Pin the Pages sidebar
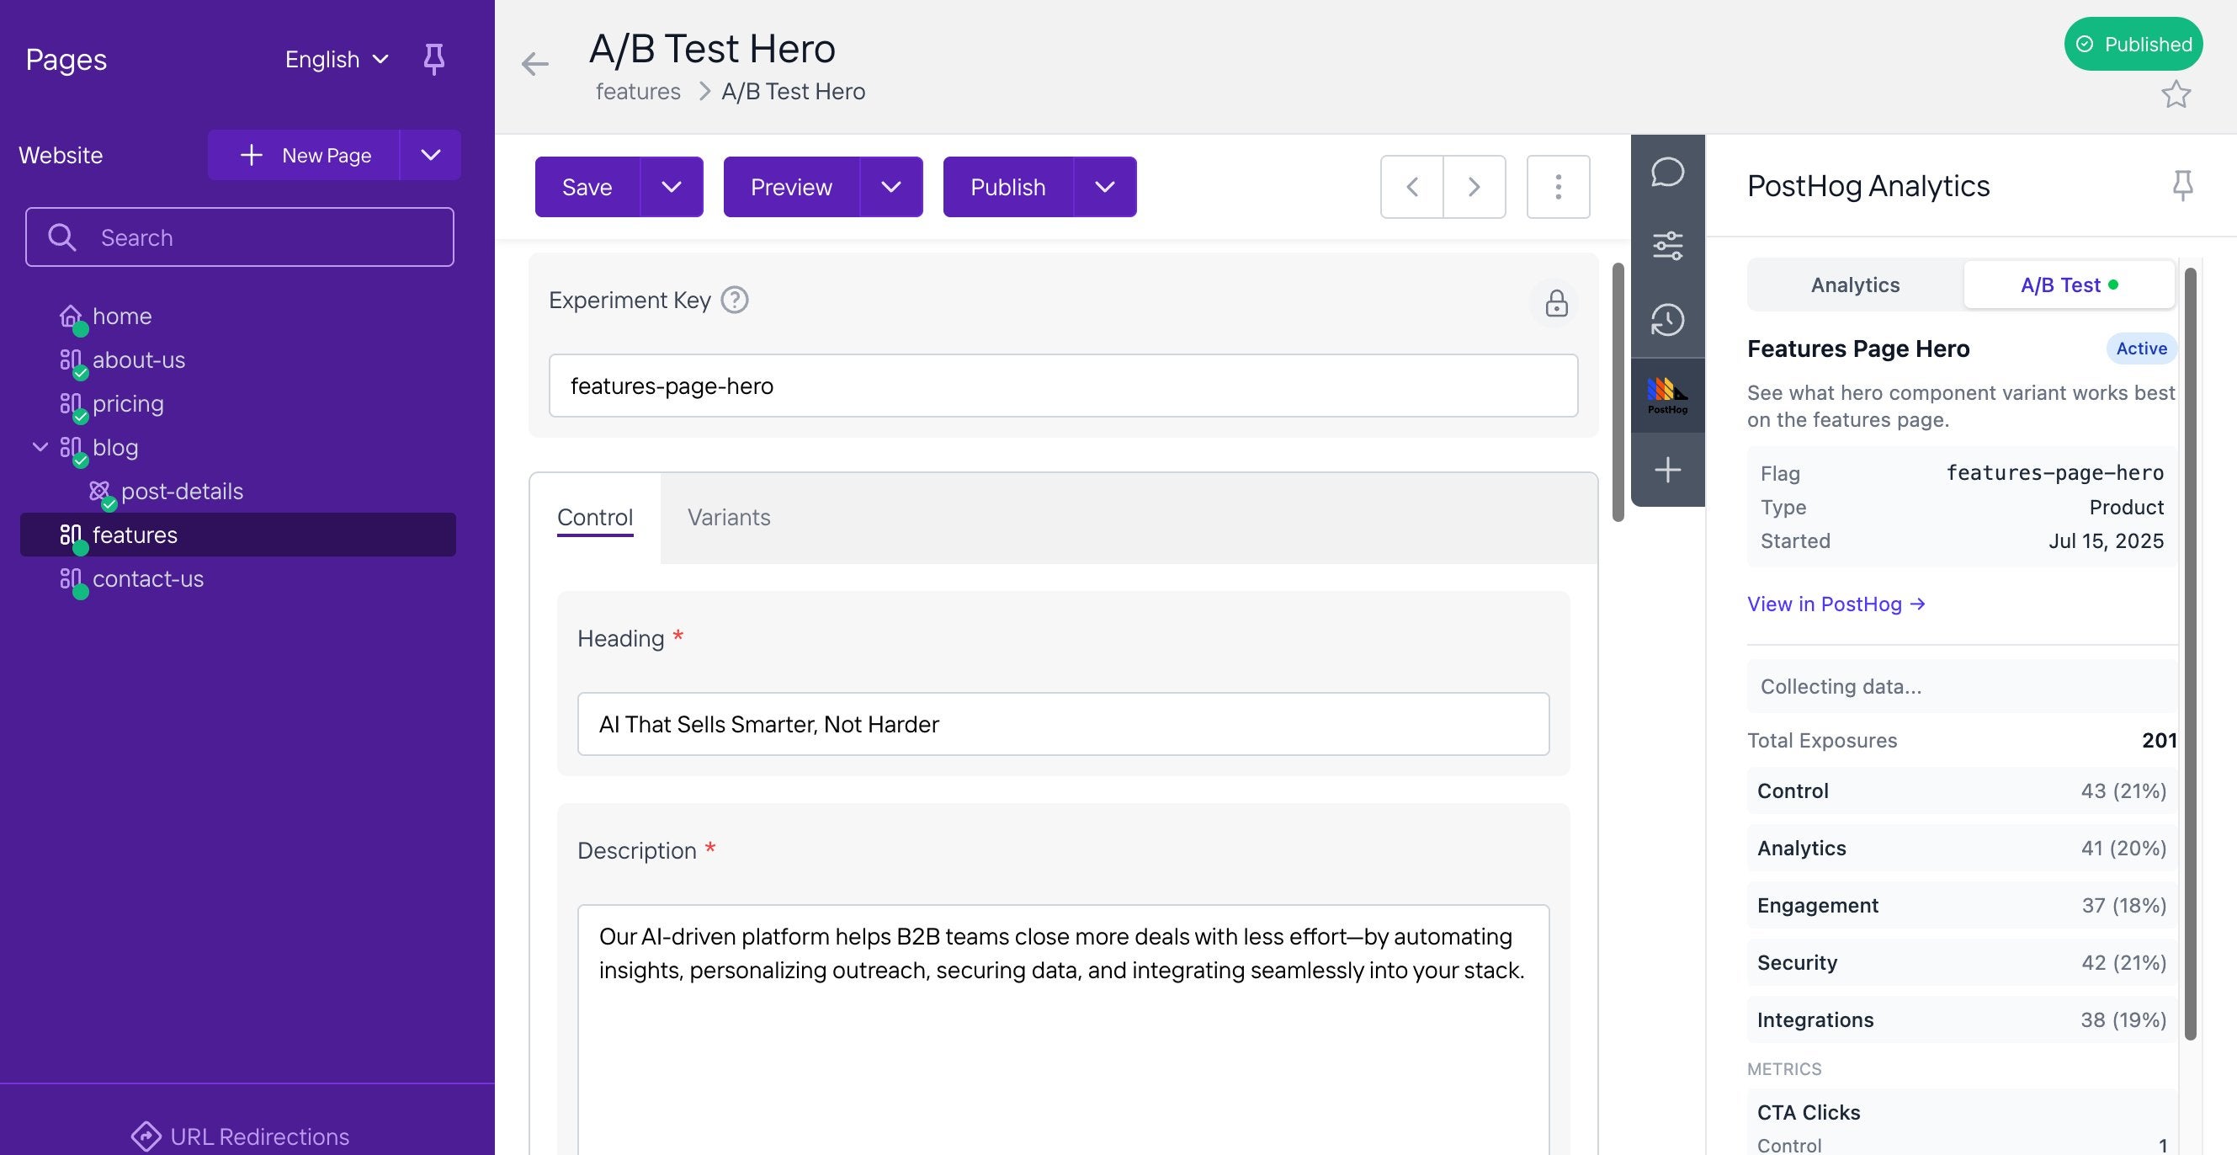The width and height of the screenshot is (2237, 1155). tap(433, 59)
